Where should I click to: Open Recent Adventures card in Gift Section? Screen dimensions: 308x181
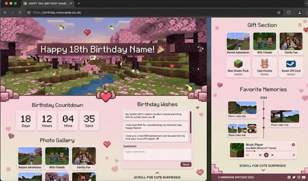pos(238,43)
